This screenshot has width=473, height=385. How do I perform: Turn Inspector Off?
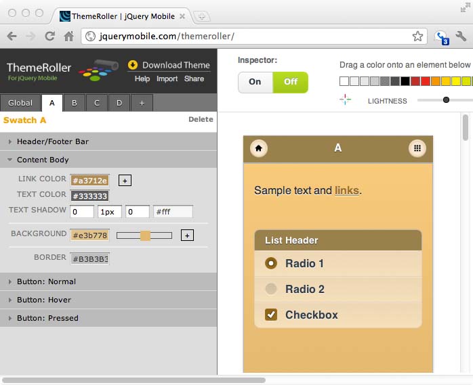(291, 82)
